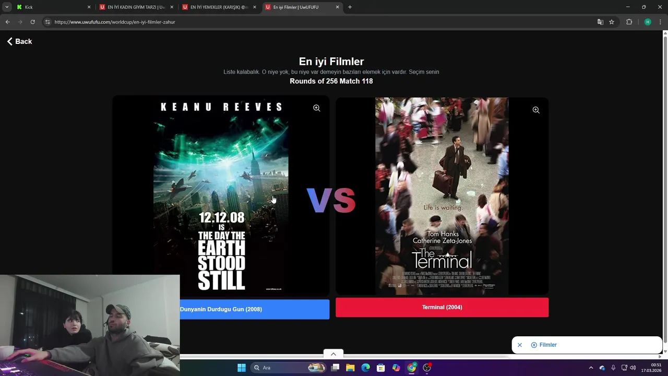The image size is (668, 376).
Task: Open the Chrome profile avatar
Action: [648, 22]
